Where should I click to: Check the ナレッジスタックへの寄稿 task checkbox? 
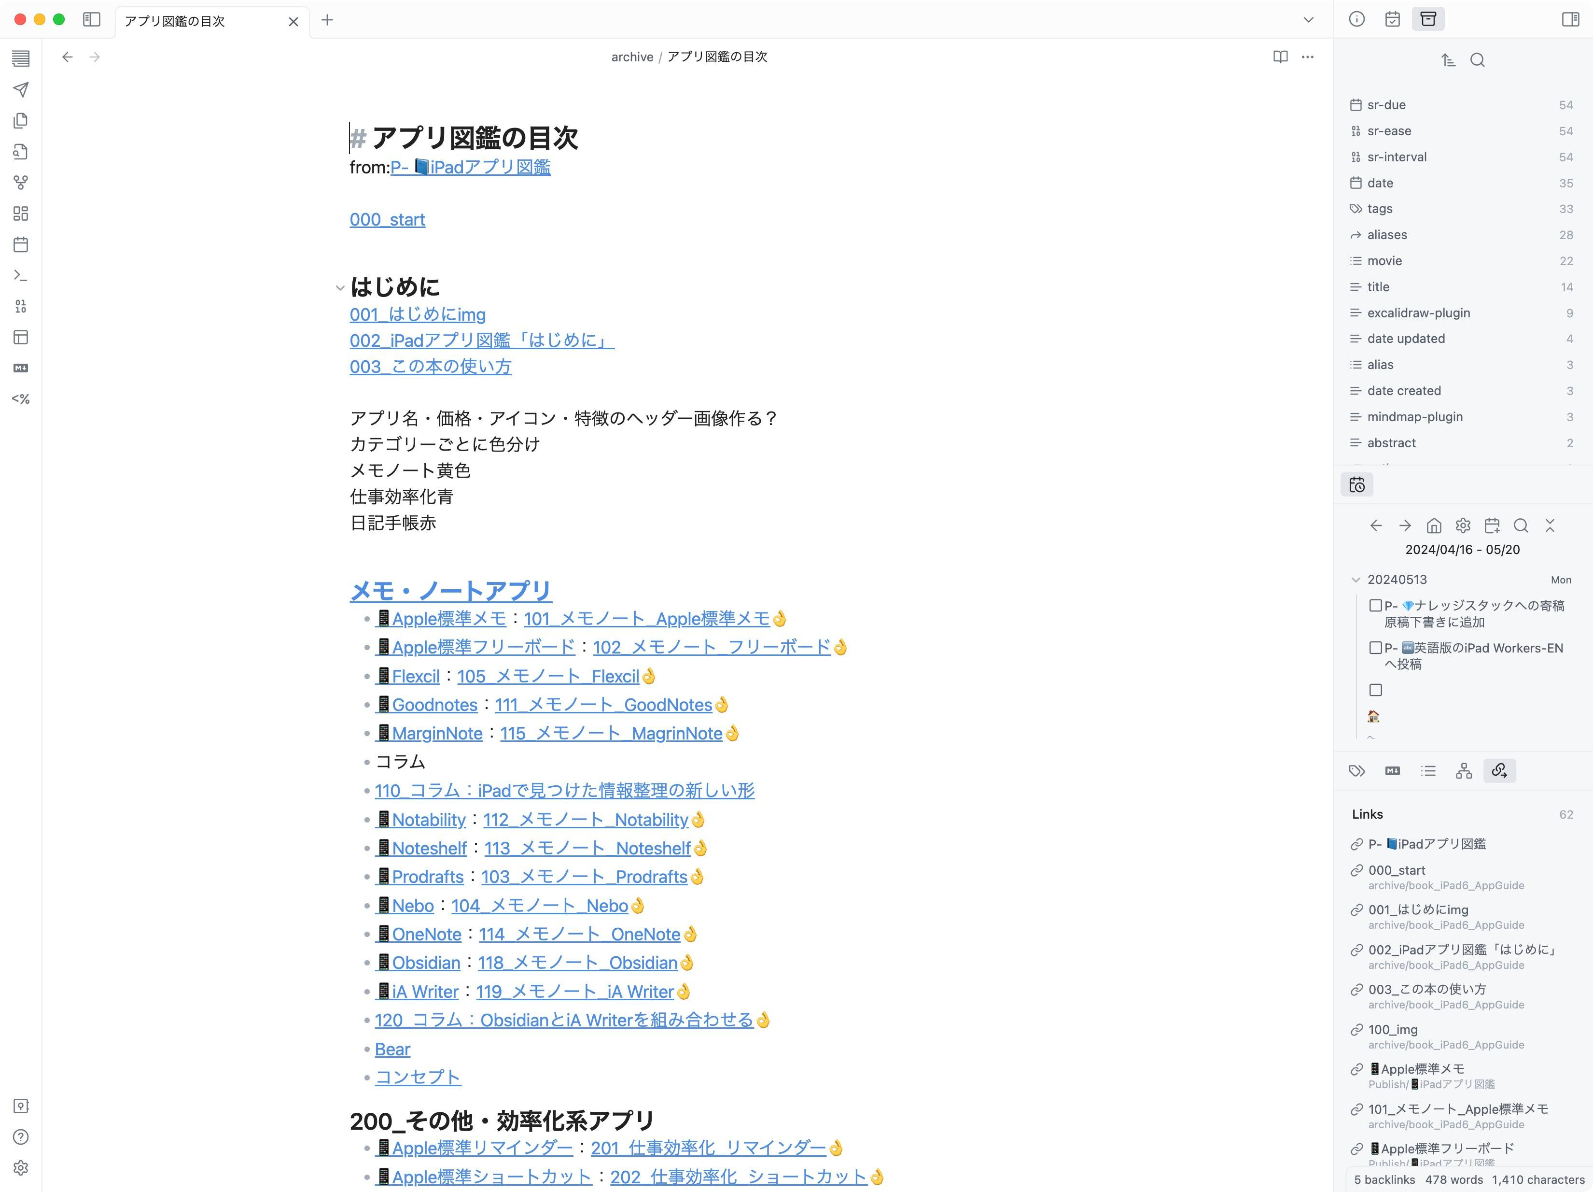click(x=1375, y=605)
